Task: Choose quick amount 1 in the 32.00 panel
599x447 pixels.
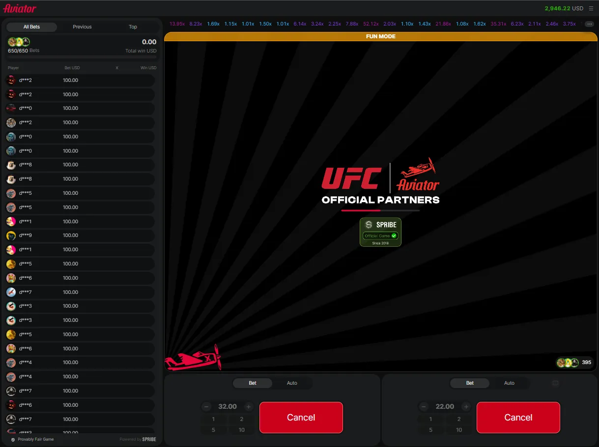Action: (x=213, y=420)
